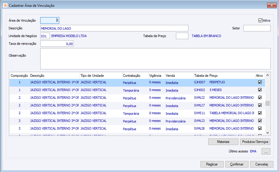
Task: Open the Materiais button
Action: [223, 142]
